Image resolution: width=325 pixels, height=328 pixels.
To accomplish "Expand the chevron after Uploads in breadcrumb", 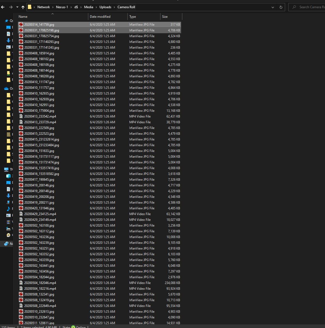I will [x=115, y=7].
